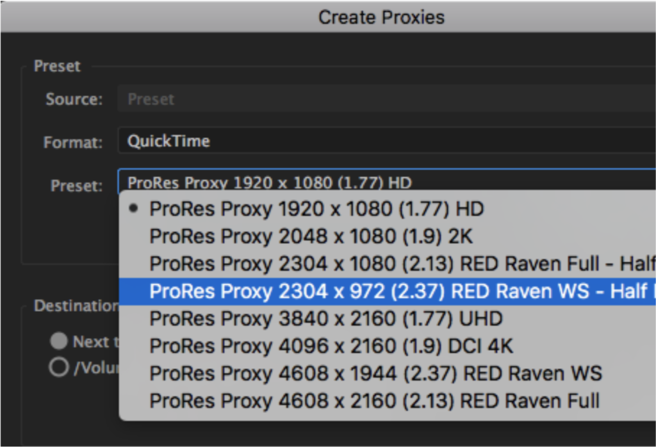Select the Next to original radio button
Image resolution: width=656 pixels, height=447 pixels.
coord(59,341)
